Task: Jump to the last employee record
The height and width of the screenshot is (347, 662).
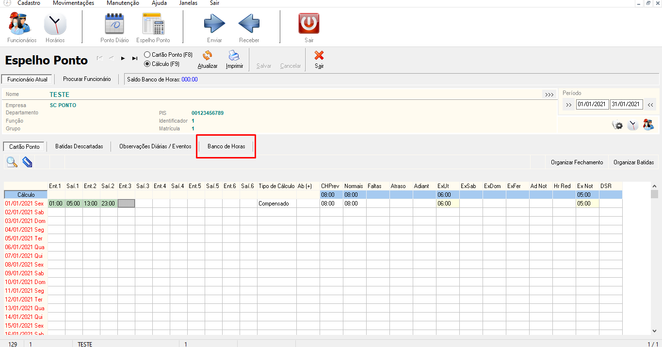Action: [135, 58]
